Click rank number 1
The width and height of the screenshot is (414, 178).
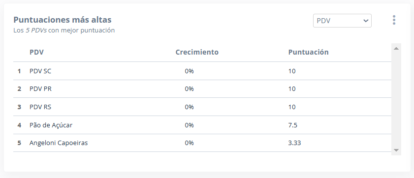coord(19,71)
